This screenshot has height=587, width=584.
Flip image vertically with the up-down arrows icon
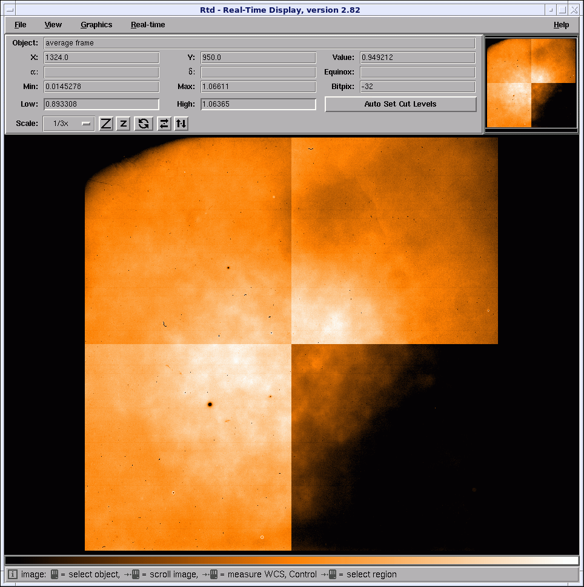[x=181, y=124]
